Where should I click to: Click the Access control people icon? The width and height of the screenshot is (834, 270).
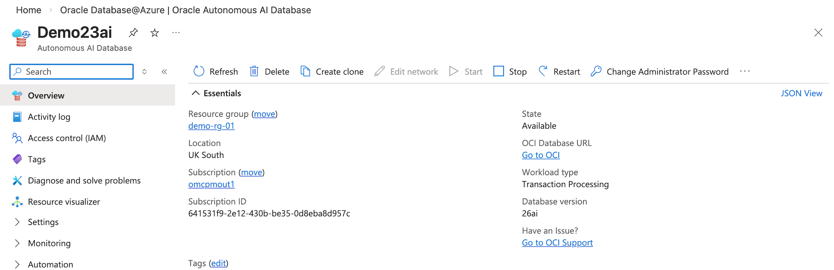coord(17,138)
